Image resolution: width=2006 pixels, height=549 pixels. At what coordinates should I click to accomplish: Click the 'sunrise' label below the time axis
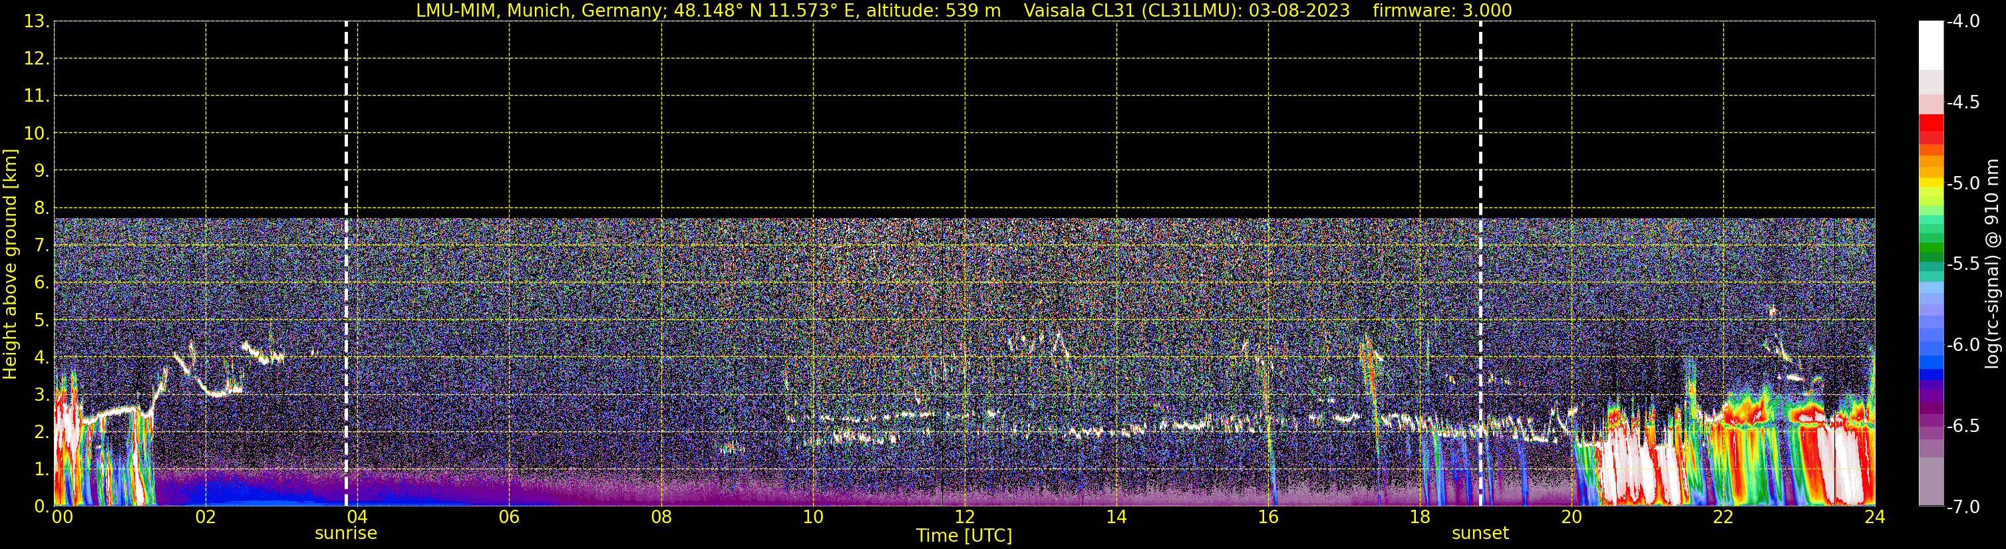(x=346, y=534)
